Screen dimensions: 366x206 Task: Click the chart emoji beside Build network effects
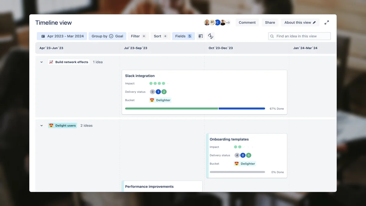coord(51,62)
